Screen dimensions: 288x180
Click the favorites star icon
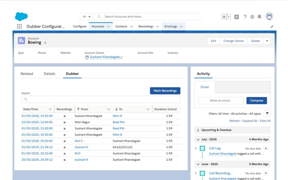224,17
